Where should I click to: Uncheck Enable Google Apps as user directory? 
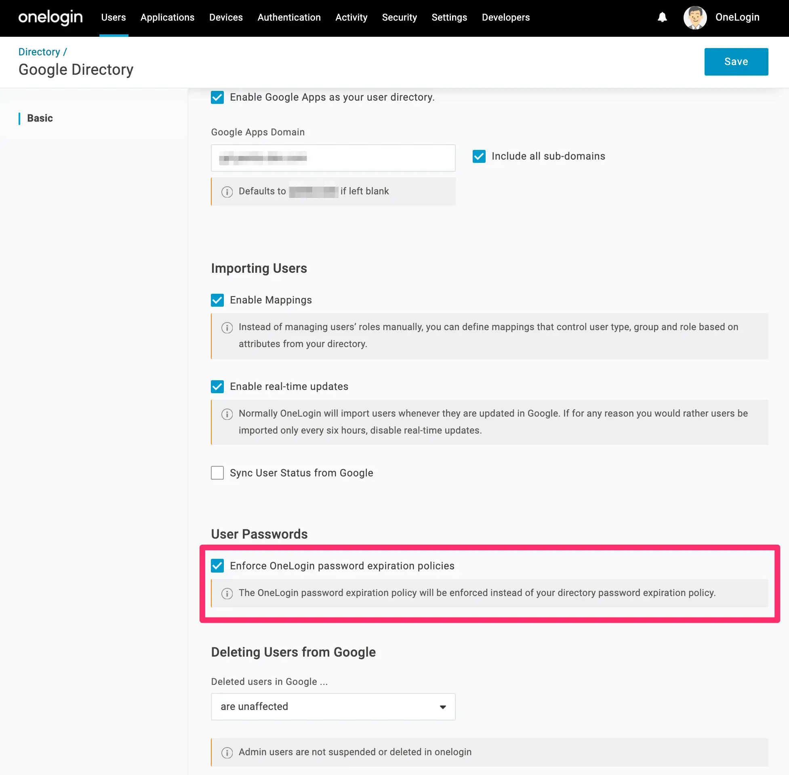(x=217, y=97)
